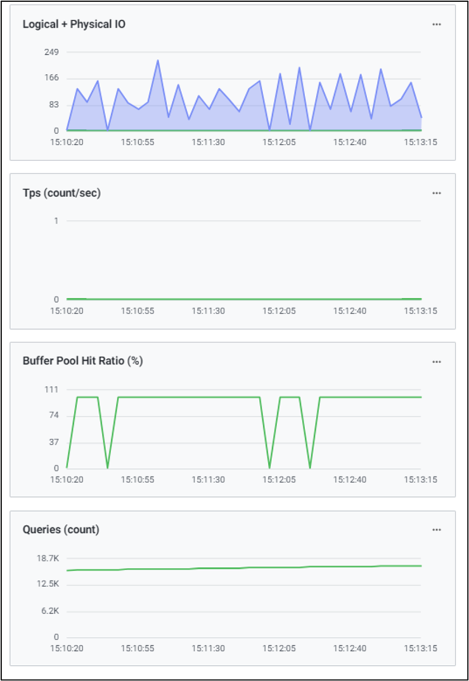The image size is (469, 681).
Task: Click the 15:13:15 label under Buffer Pool chart
Action: [420, 480]
